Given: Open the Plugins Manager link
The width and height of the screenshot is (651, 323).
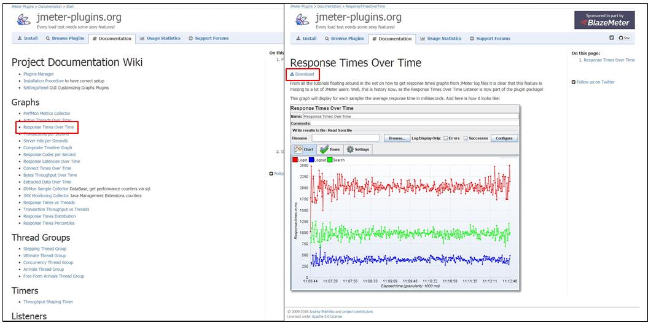Looking at the screenshot, I should click(x=39, y=74).
